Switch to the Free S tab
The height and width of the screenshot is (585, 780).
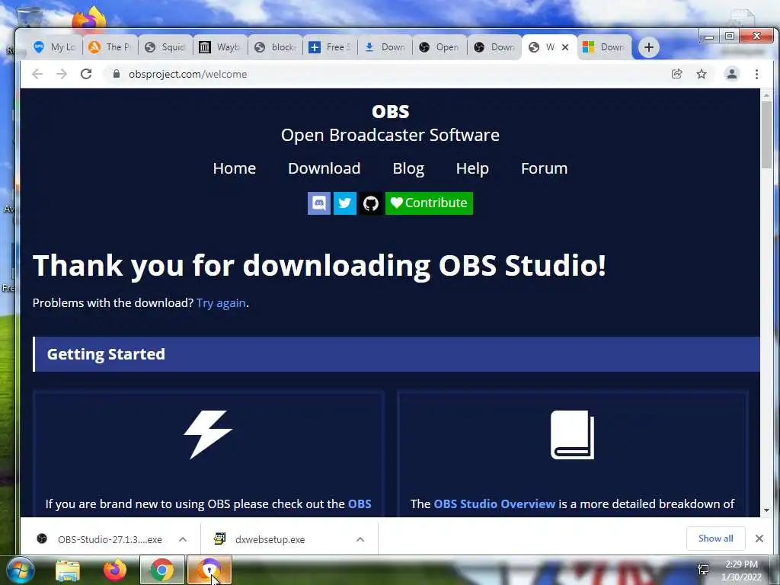coord(330,47)
